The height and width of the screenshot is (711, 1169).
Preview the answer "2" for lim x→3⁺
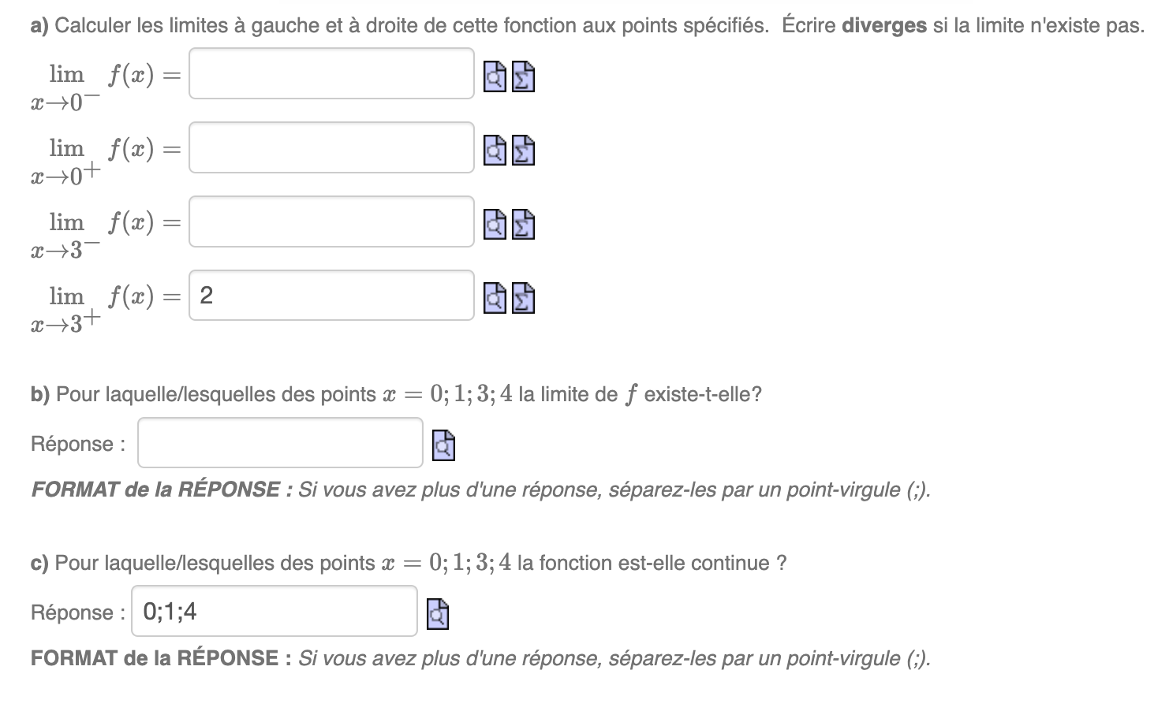point(495,299)
